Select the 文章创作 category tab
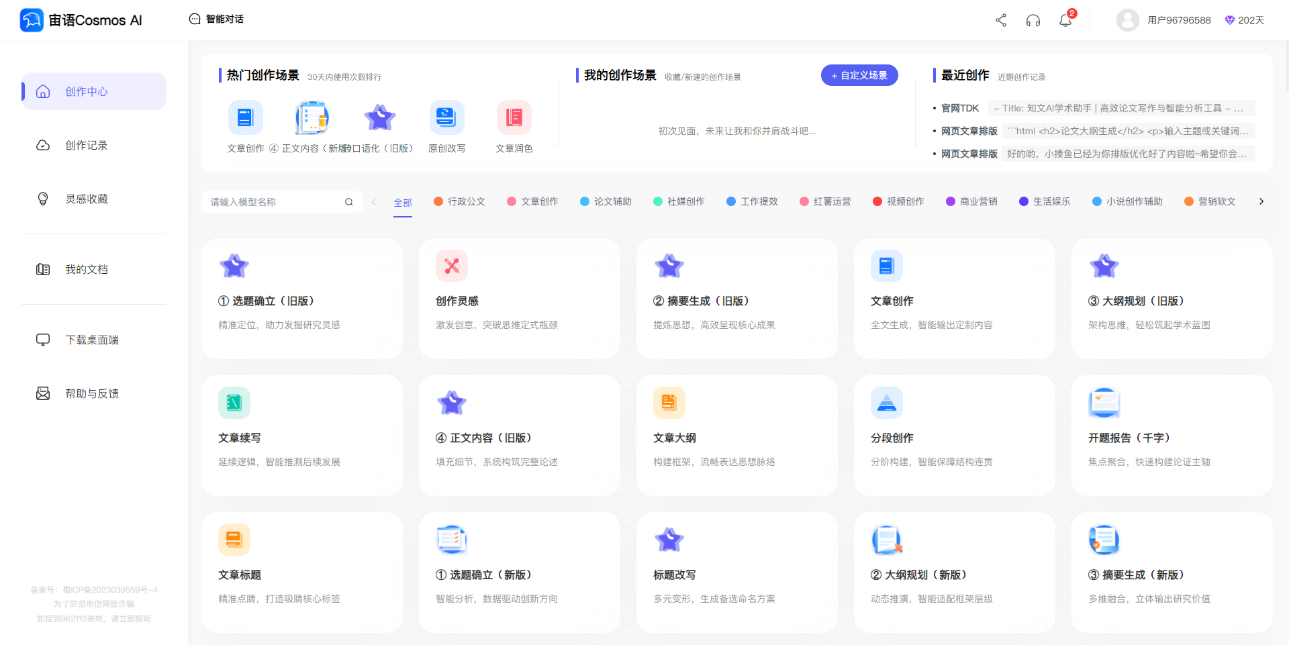Viewport: 1289px width, 645px height. click(533, 201)
